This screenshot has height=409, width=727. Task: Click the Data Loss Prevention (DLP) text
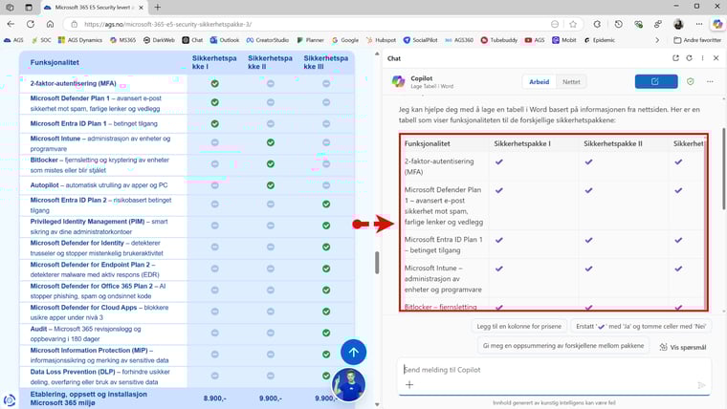tap(73, 372)
